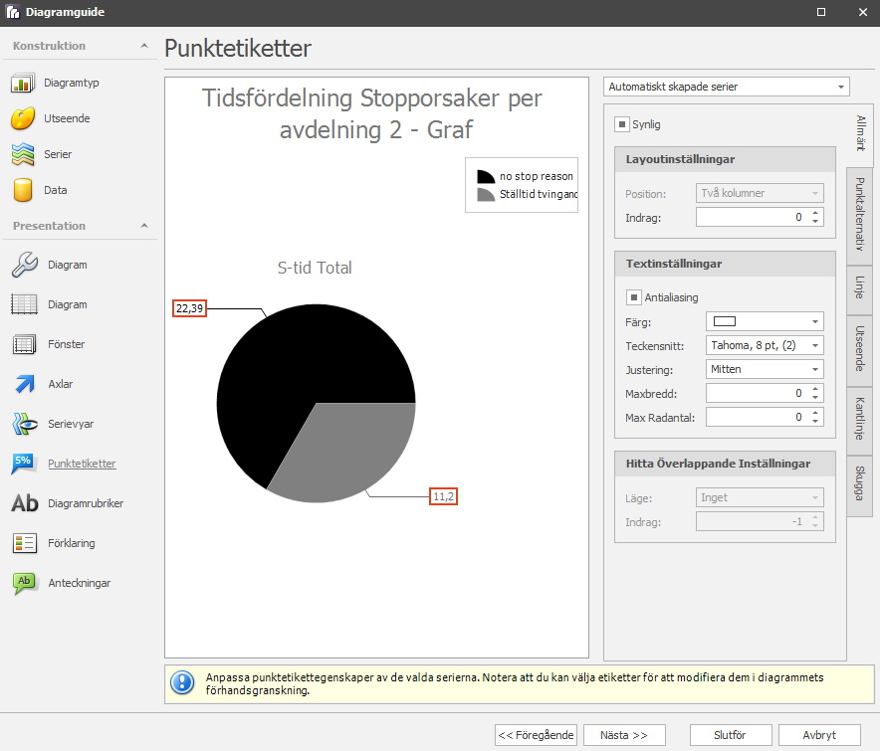
Task: Open the Axlar blue arrow icon
Action: (x=24, y=384)
